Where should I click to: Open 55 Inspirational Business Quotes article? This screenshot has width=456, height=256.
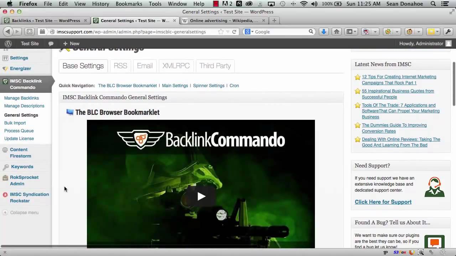pyautogui.click(x=398, y=94)
